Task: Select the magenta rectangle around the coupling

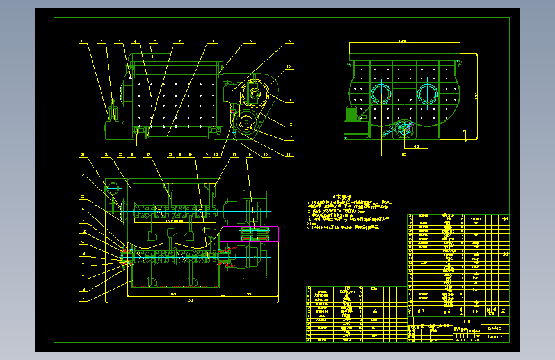Action: click(x=249, y=234)
